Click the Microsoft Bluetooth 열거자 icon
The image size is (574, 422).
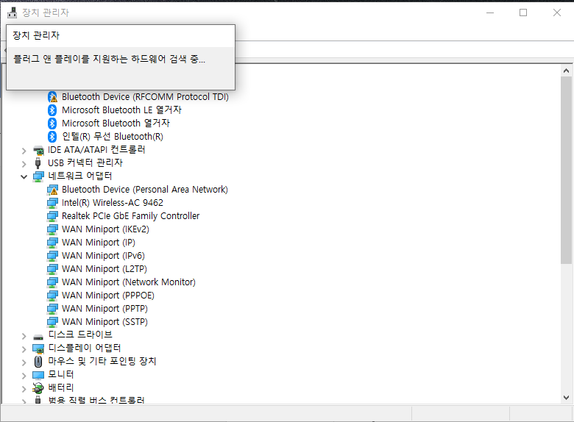52,124
